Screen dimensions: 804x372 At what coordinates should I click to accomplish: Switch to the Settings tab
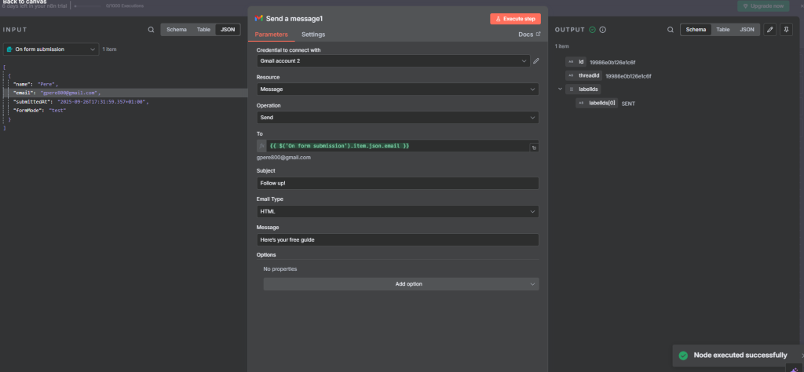coord(313,35)
